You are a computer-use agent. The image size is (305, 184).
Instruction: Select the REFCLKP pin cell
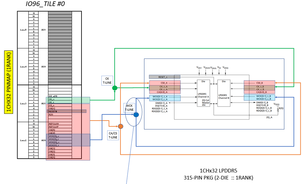click(60, 127)
